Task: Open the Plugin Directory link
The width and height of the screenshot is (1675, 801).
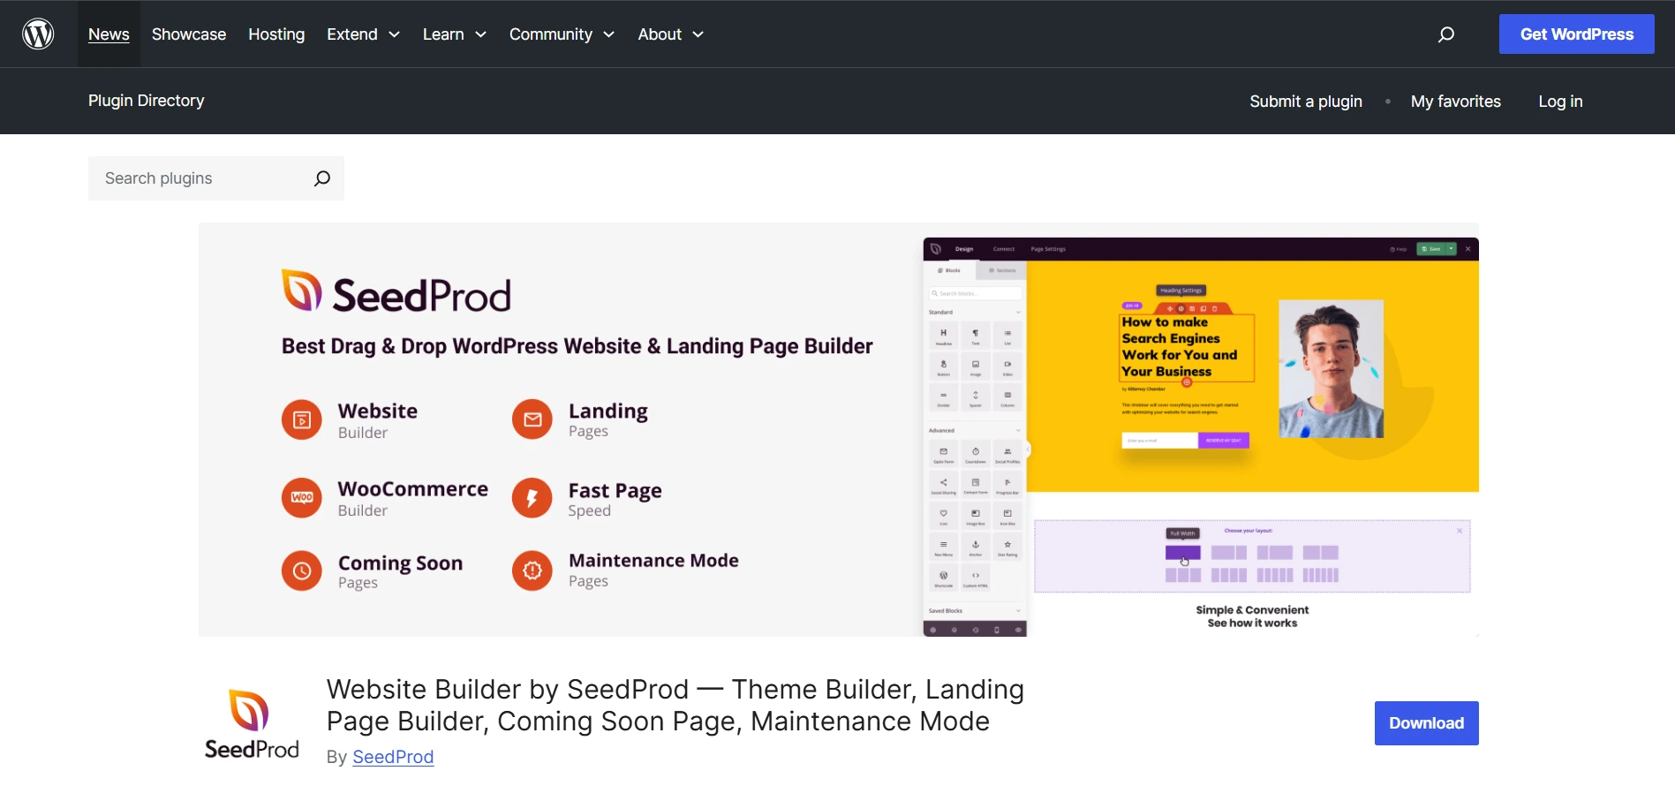Action: [x=147, y=101]
